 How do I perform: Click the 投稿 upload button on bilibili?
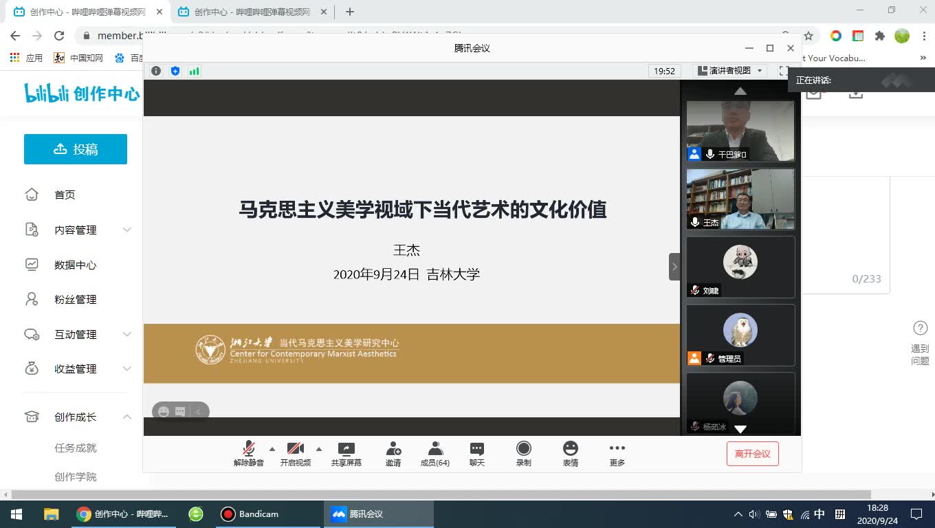tap(76, 149)
